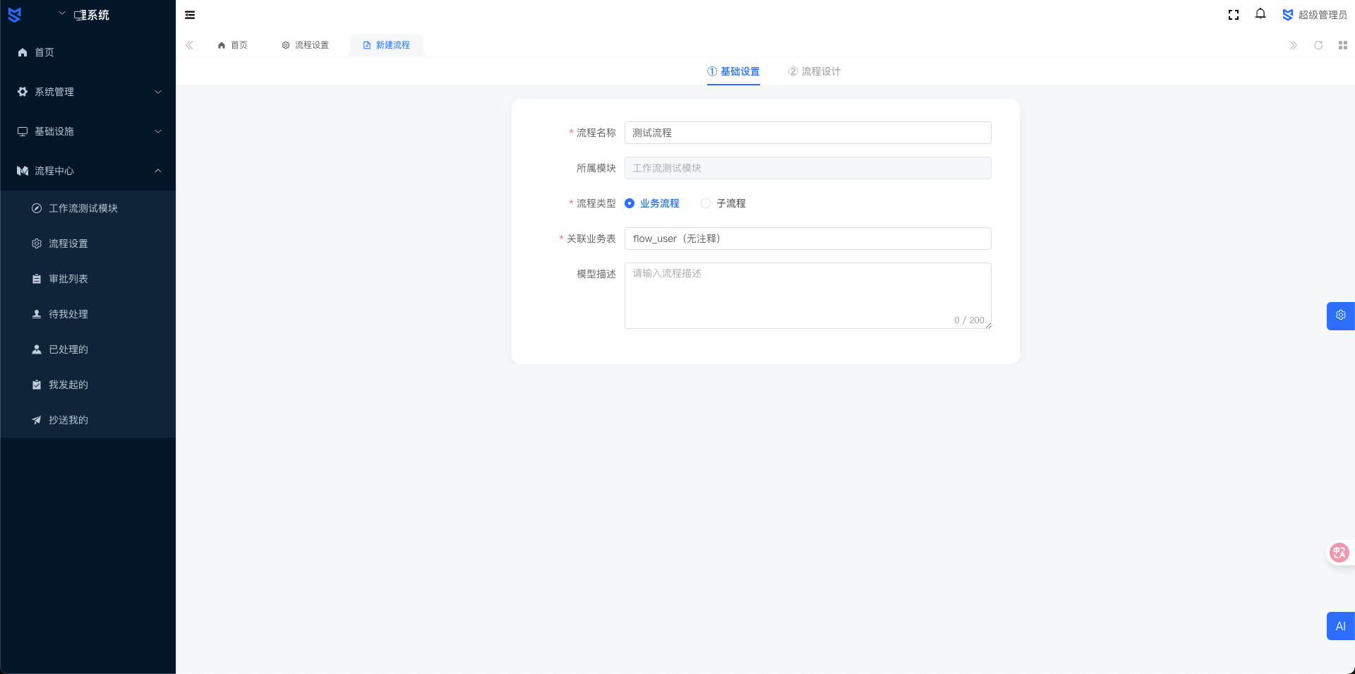This screenshot has height=674, width=1355.
Task: Open 待我处理 in the sidebar
Action: (88, 314)
